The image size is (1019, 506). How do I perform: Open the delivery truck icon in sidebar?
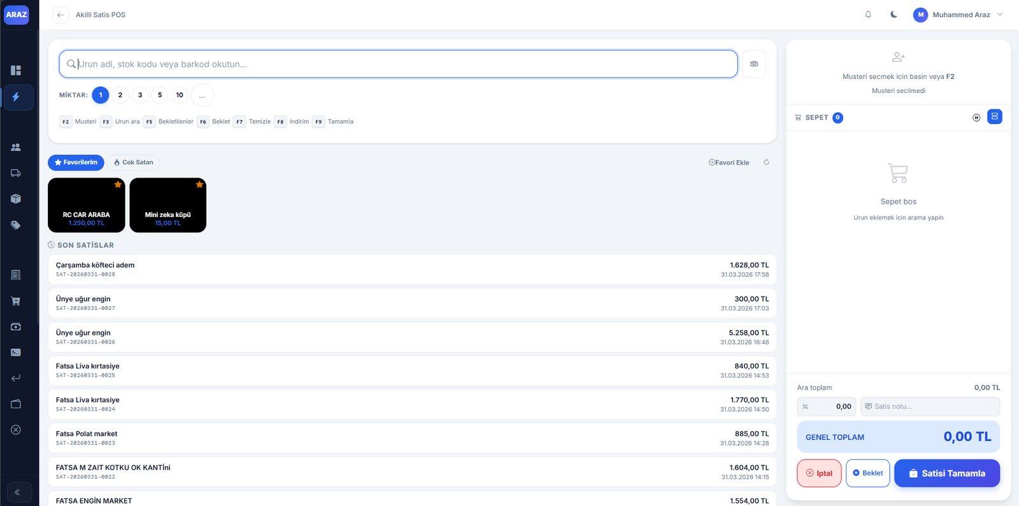[16, 173]
